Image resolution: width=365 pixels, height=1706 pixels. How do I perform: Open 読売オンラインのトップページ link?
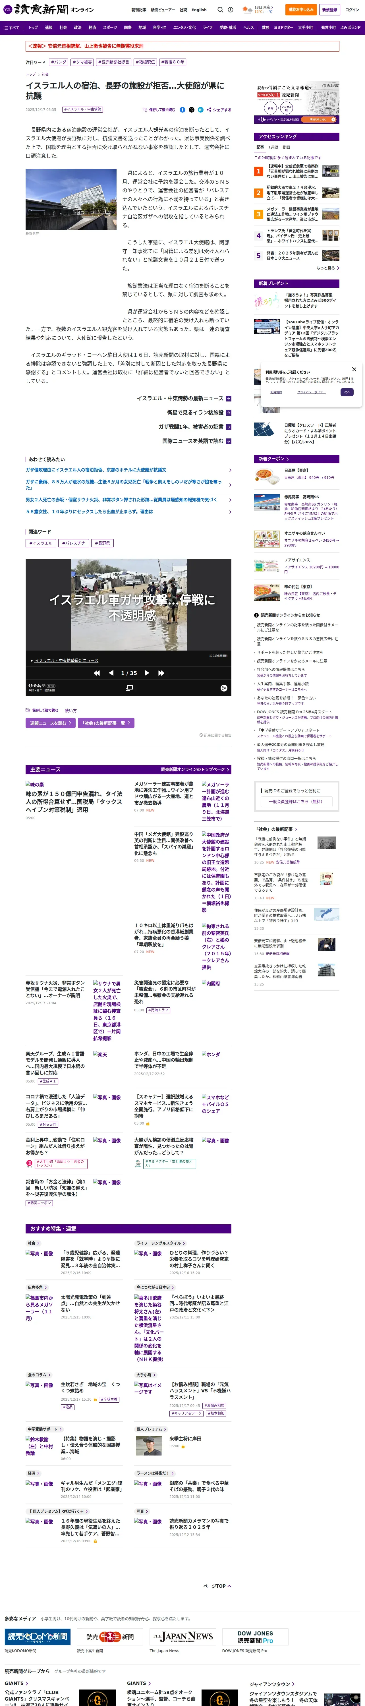(x=195, y=770)
